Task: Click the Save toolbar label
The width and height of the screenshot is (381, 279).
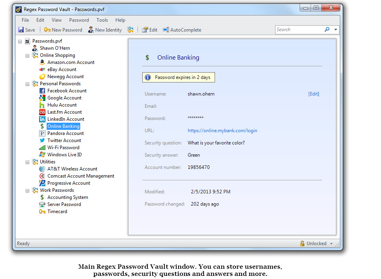Action: pyautogui.click(x=30, y=30)
